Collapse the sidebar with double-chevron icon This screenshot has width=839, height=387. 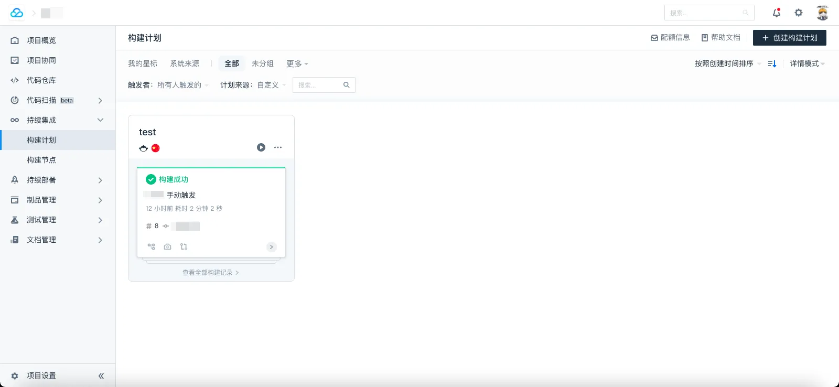[101, 375]
